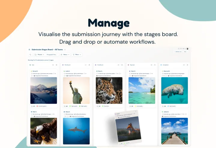Open Minerva M. submission card title
The width and height of the screenshot is (216, 148).
(x=166, y=71)
